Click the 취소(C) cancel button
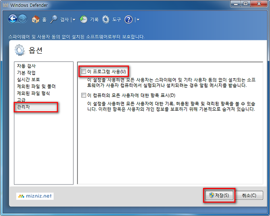 coord(249,195)
